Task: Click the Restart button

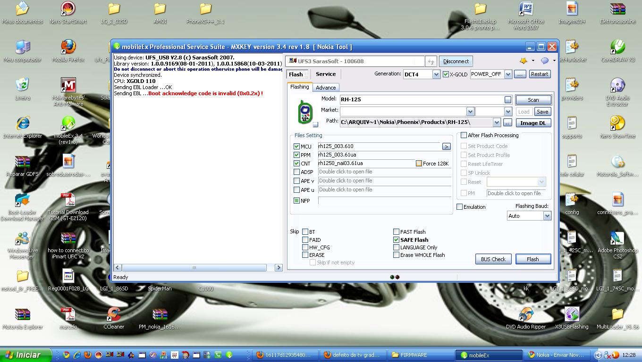Action: pos(540,74)
